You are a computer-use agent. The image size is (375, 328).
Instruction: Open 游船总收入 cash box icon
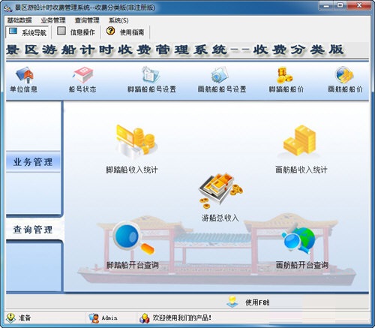[x=220, y=191]
